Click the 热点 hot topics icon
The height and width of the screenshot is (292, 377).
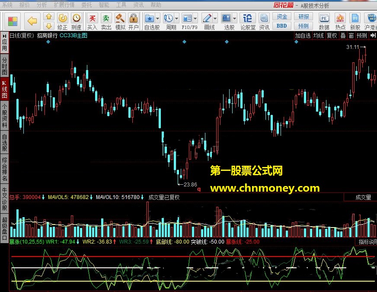click(340, 18)
